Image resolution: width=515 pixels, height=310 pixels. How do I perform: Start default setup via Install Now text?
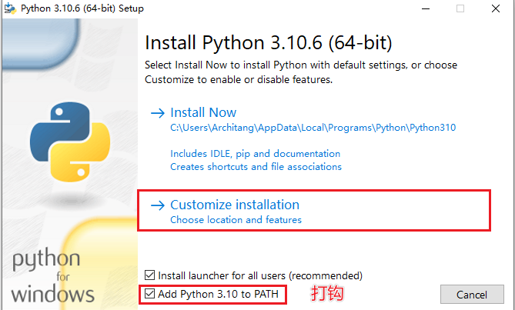(203, 112)
